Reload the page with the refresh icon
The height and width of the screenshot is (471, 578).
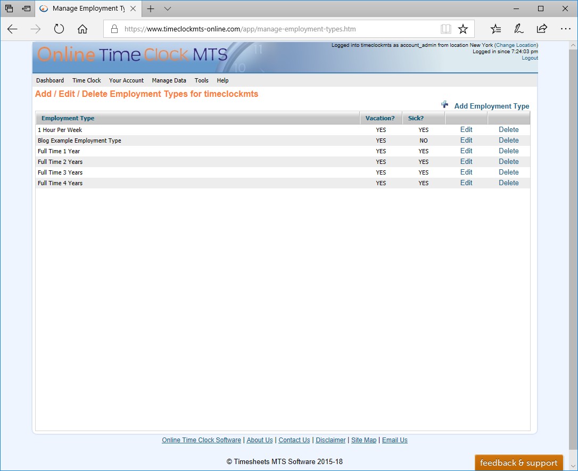59,29
